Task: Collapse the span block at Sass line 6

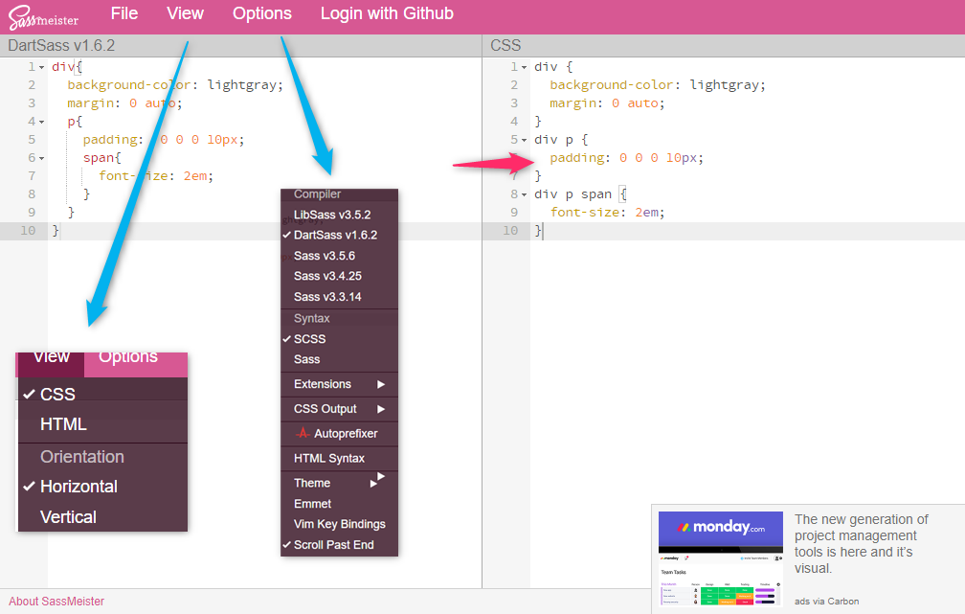Action: coord(42,158)
